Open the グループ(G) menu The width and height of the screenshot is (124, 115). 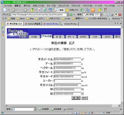[x=51, y=6]
